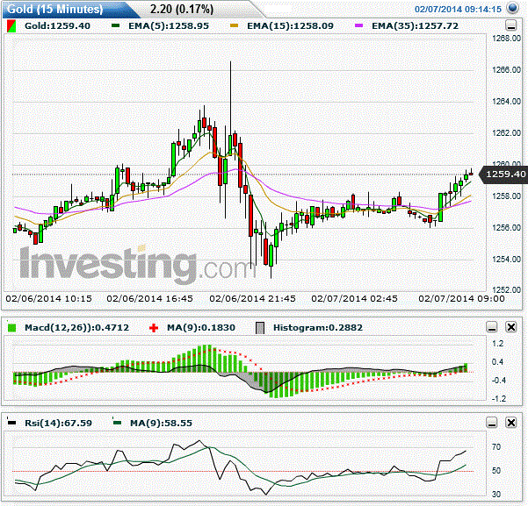Click the MA(9):0.1830 label

tap(201, 327)
